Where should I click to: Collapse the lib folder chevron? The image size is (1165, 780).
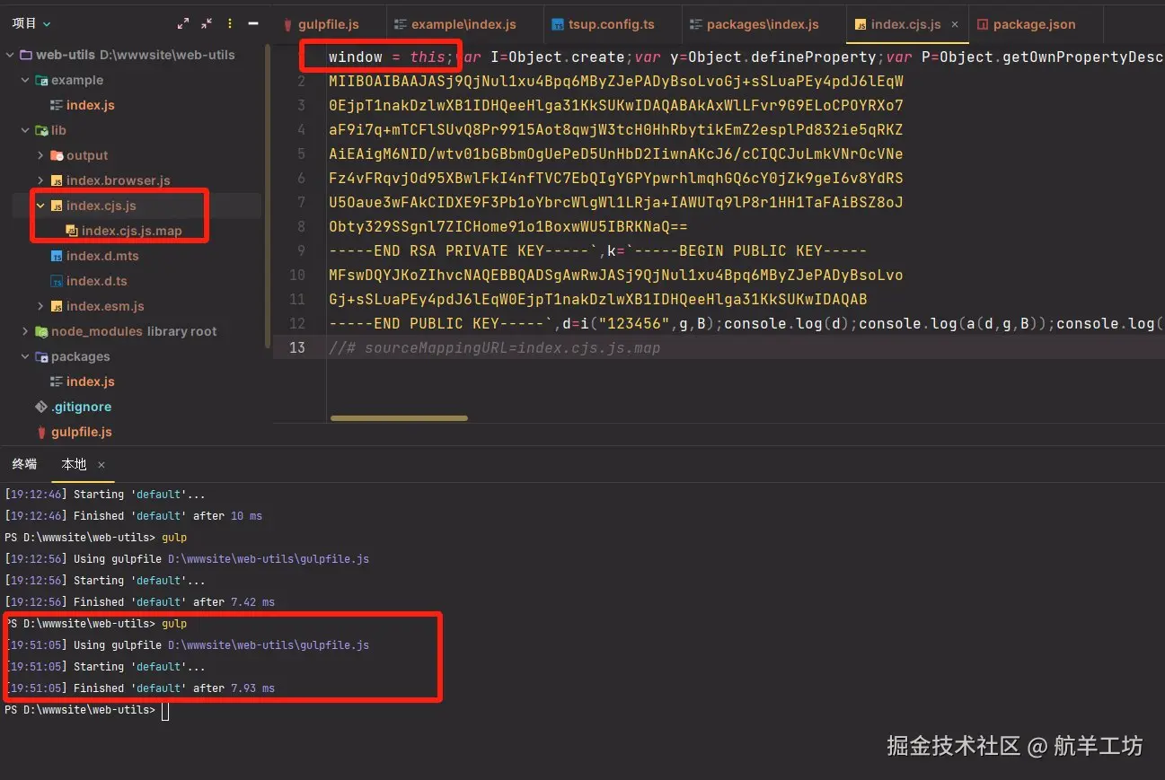[x=25, y=130]
